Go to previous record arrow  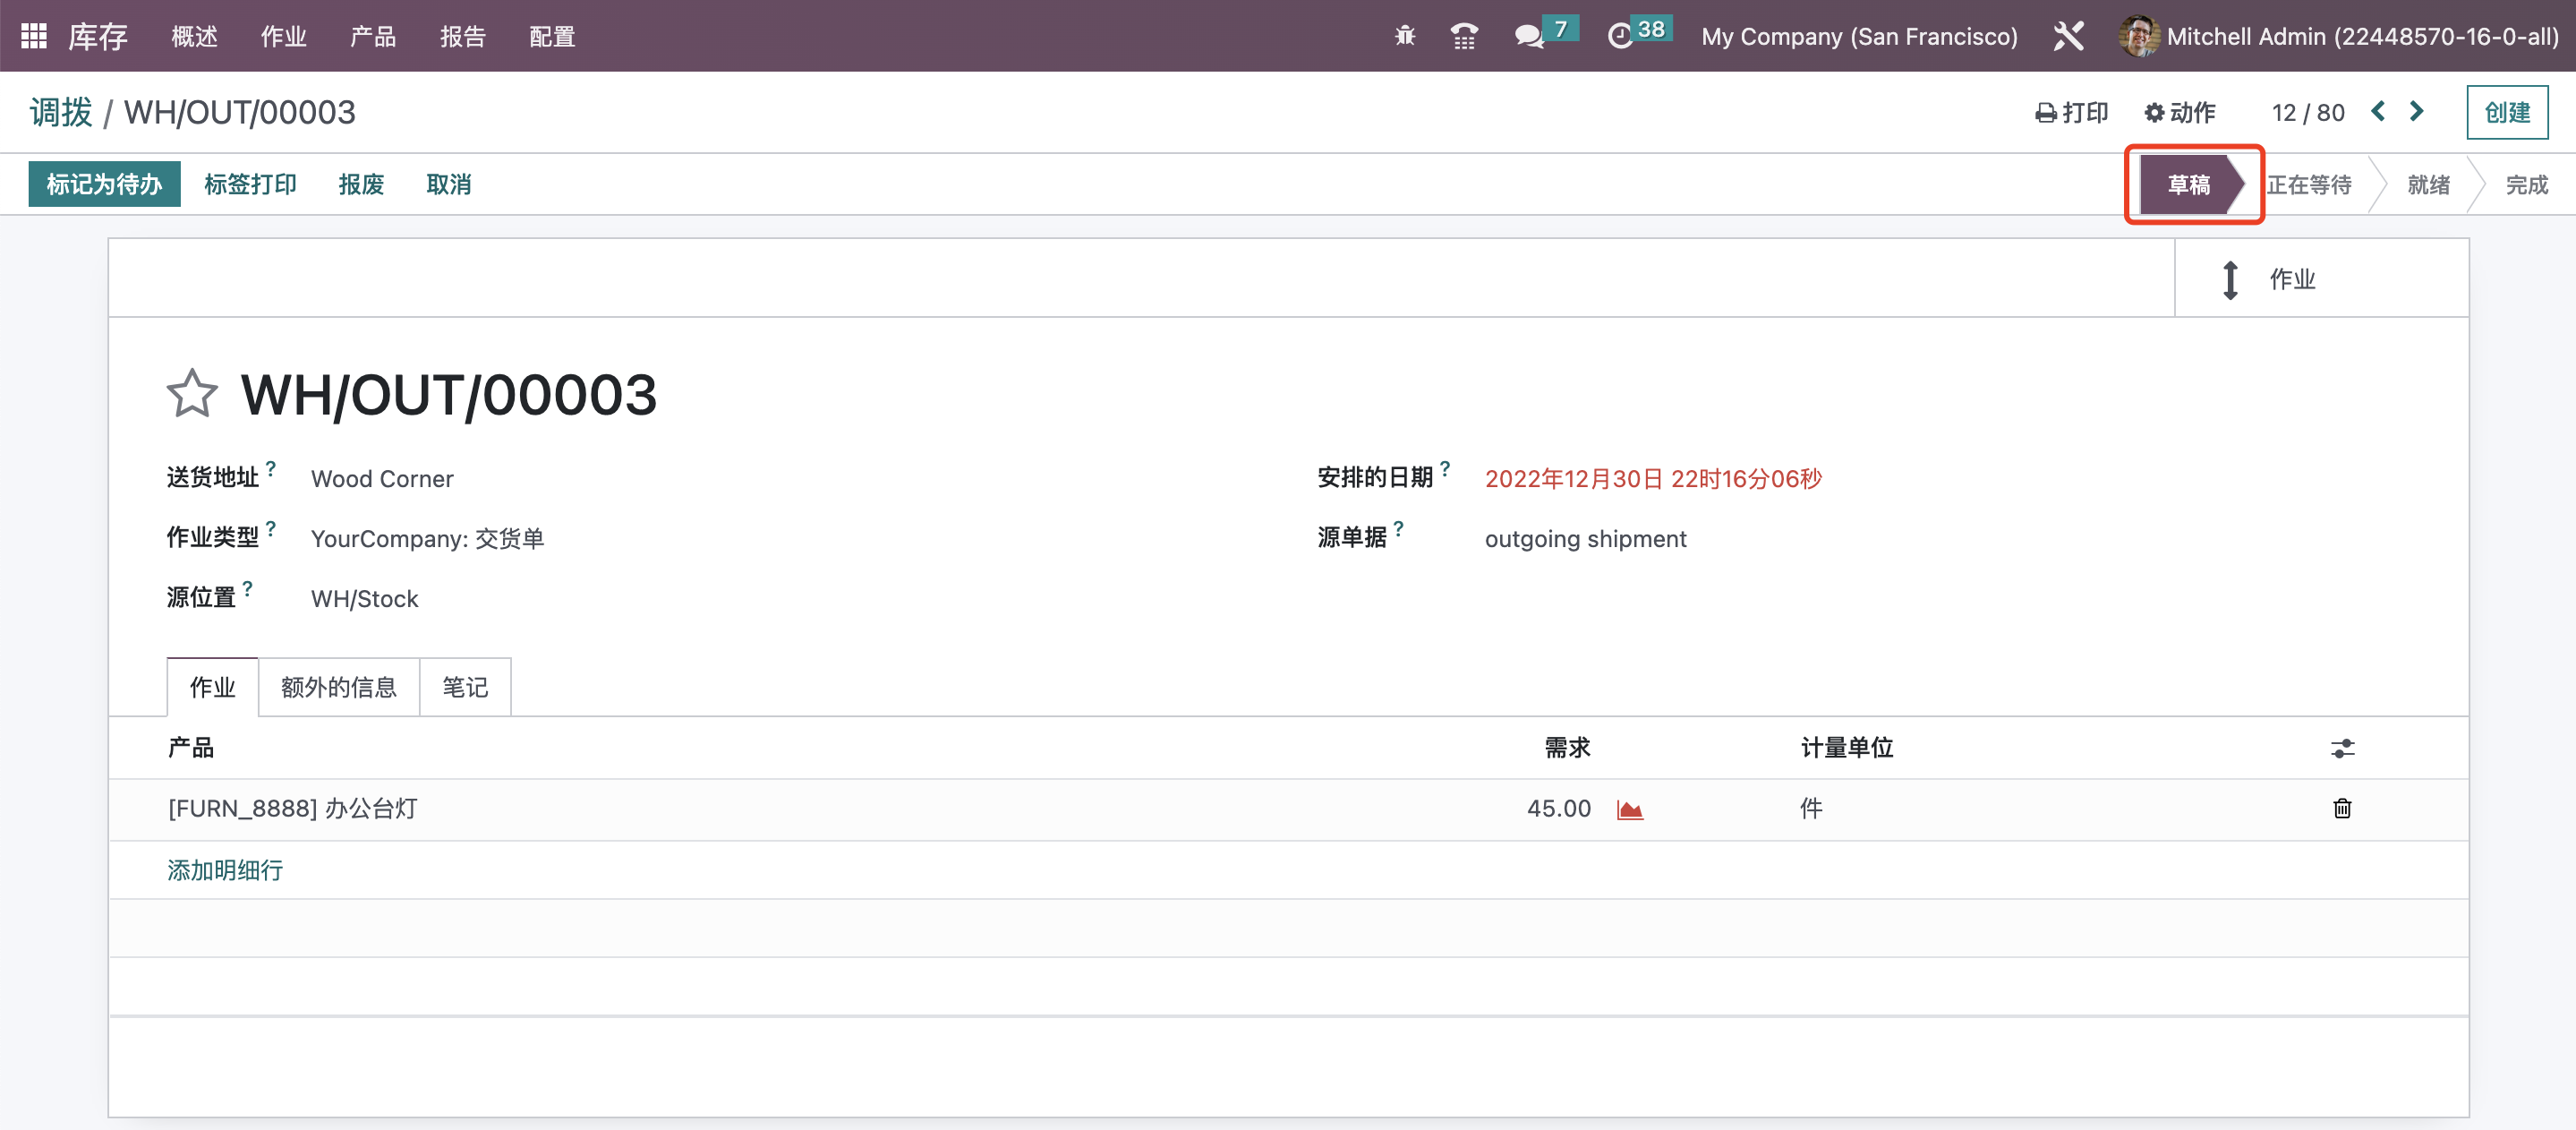(2378, 111)
